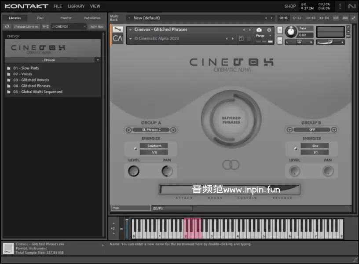This screenshot has height=264, width=359.
Task: Click the refresh libraries icon
Action: point(7,26)
